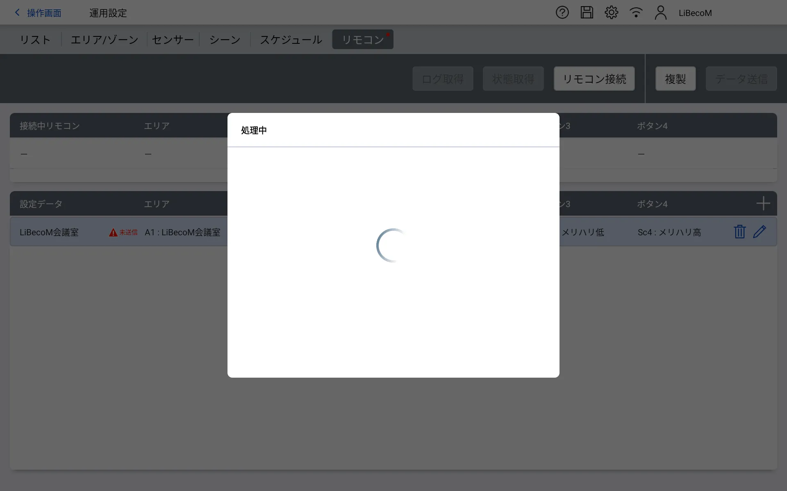Add new setting data with plus icon

click(x=763, y=203)
